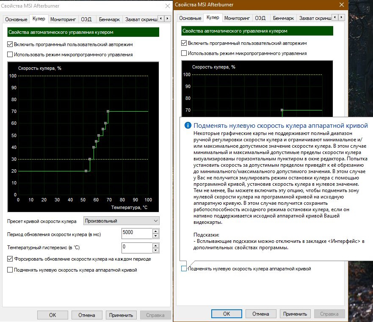
Task: Select fan curve node at 55% speed
Action: [103, 129]
